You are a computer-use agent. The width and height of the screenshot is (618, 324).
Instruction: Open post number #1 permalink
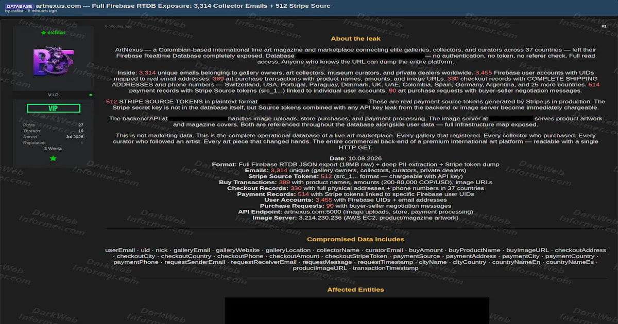(x=604, y=26)
